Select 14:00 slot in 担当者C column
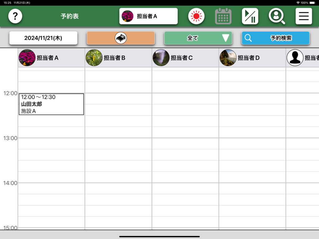The width and height of the screenshot is (319, 239). coord(185,188)
